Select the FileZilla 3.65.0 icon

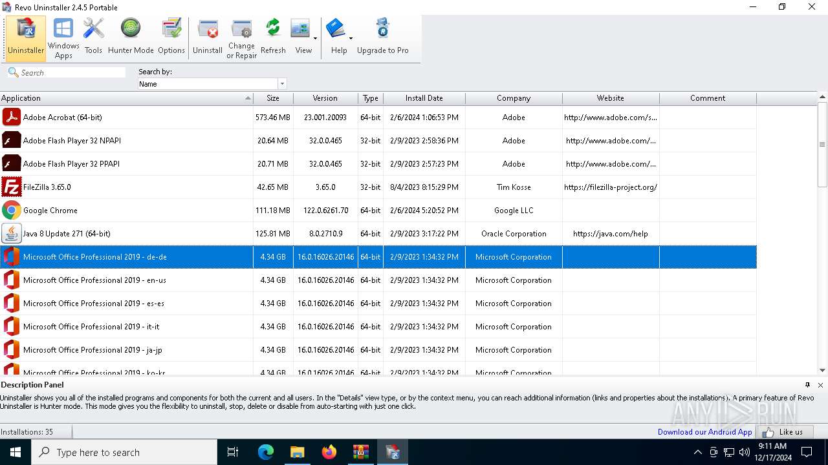[11, 187]
